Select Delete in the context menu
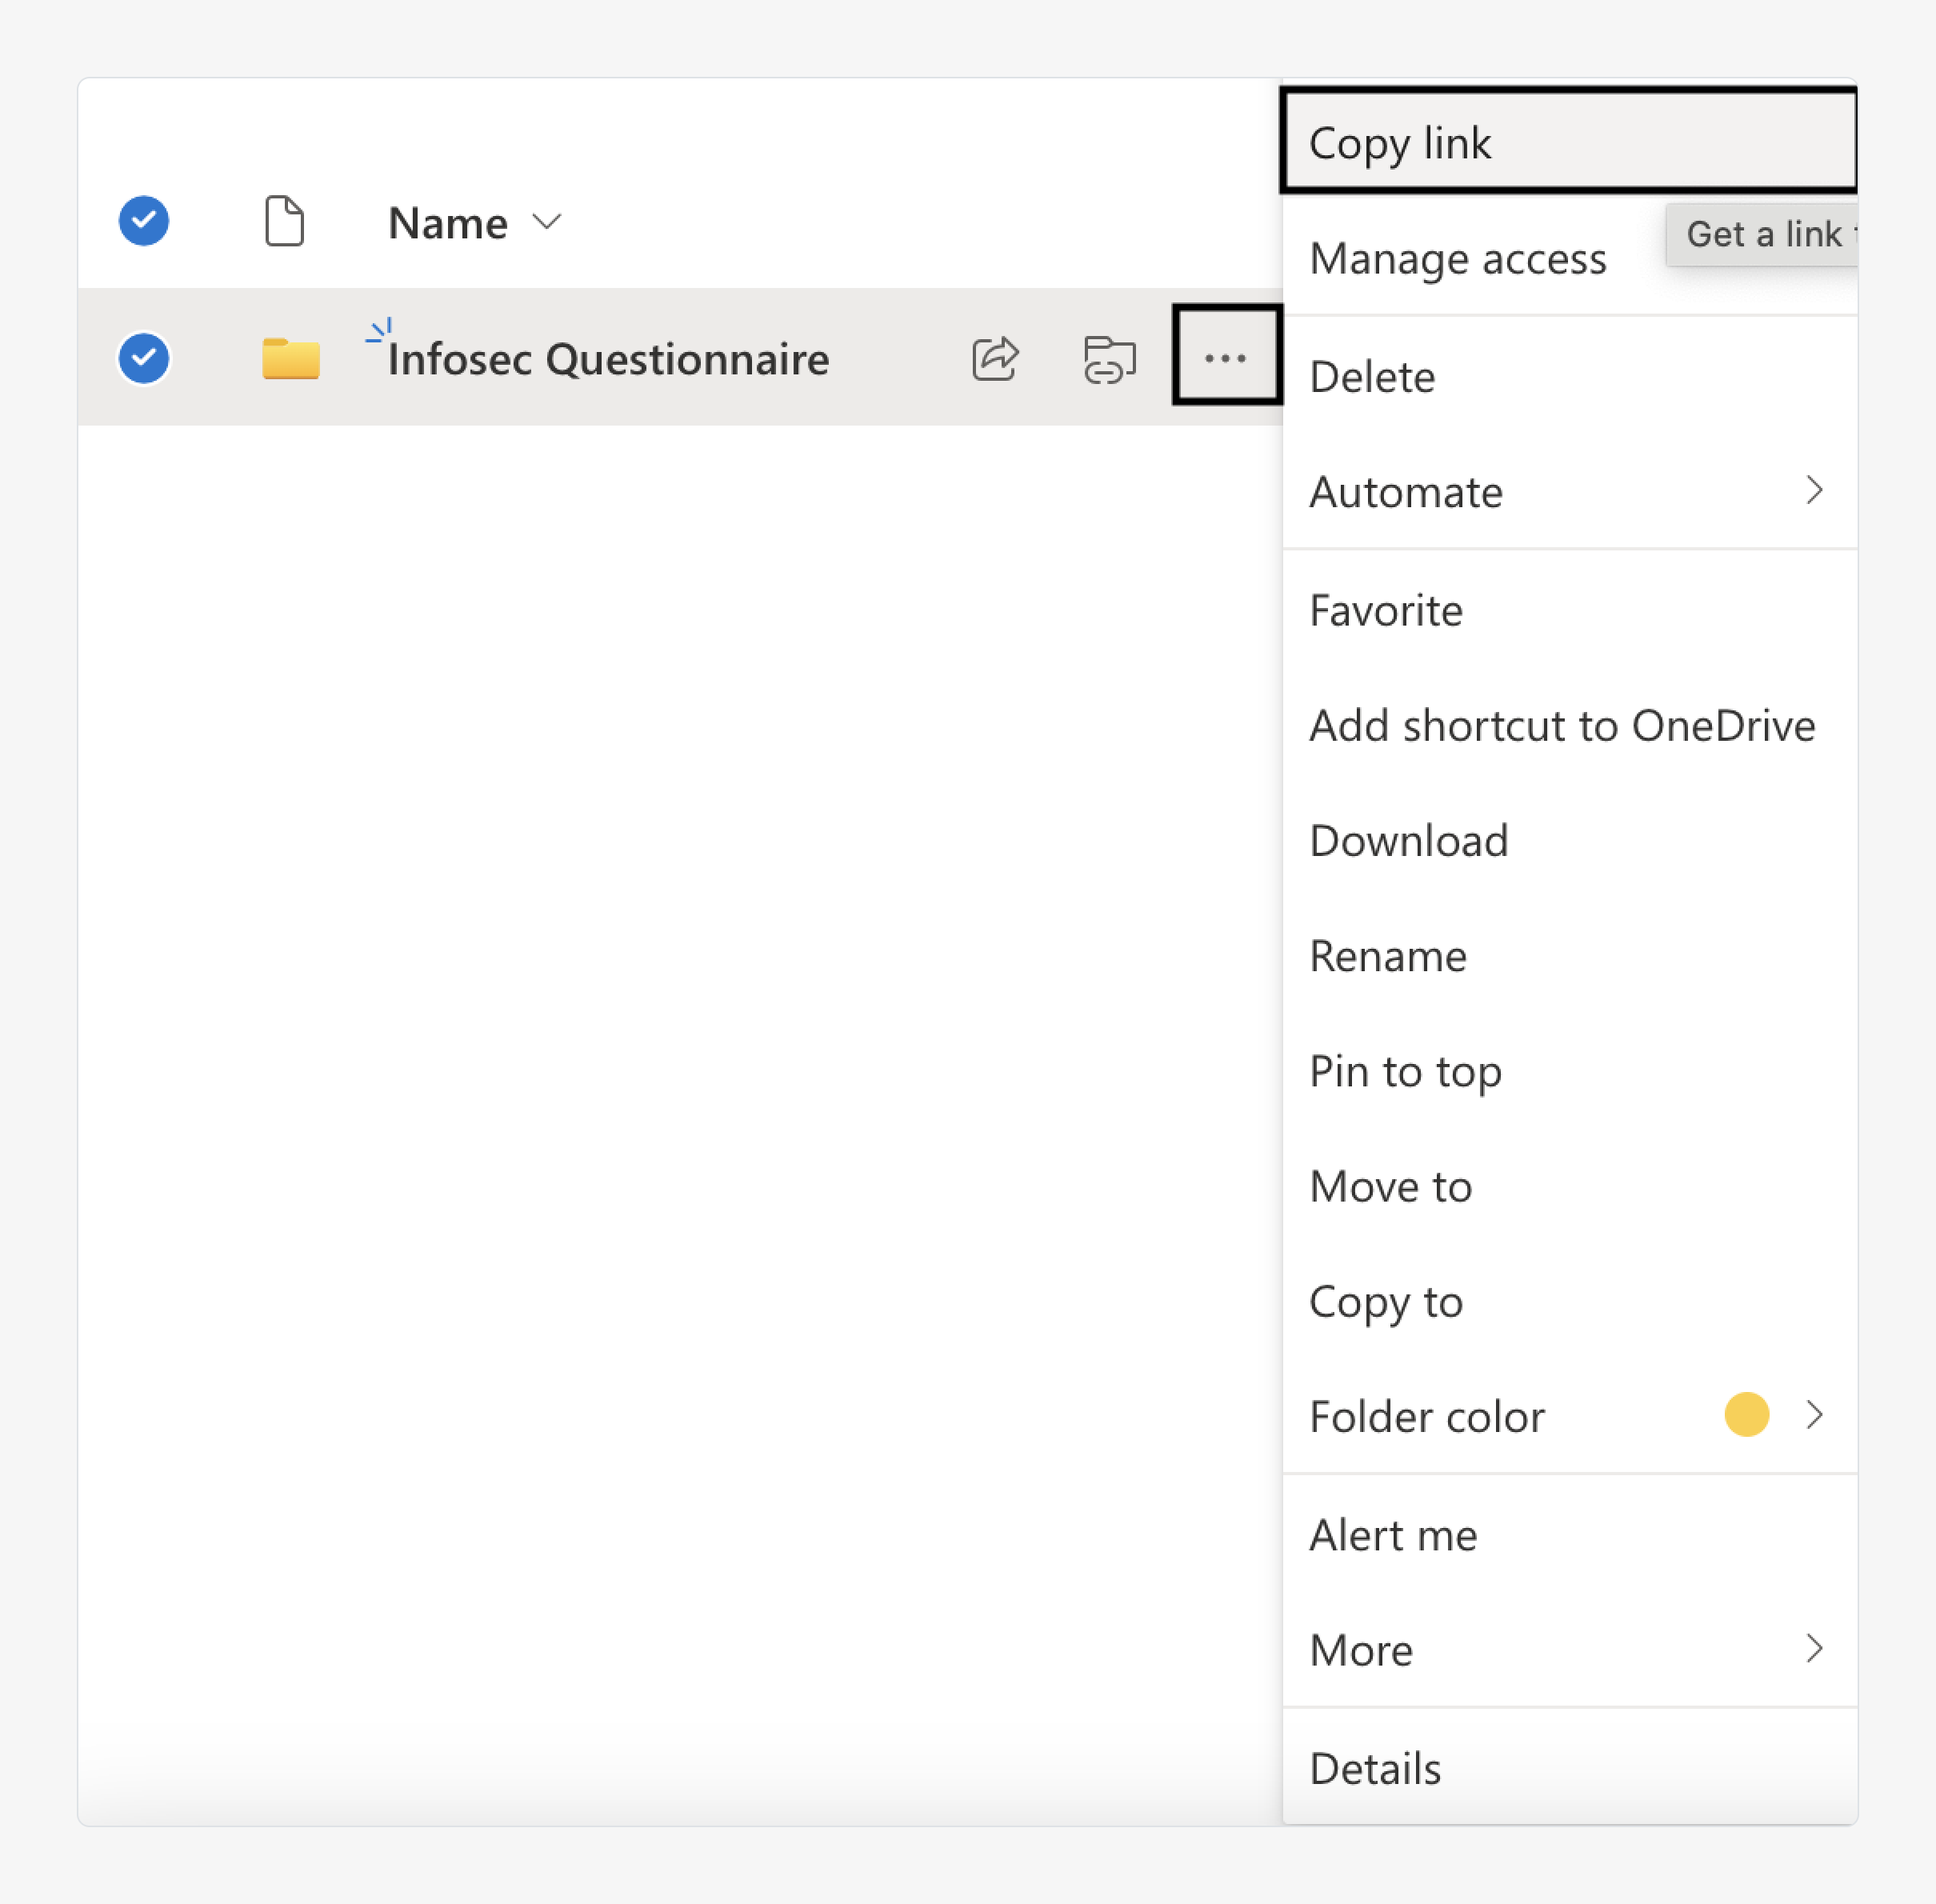Viewport: 1936px width, 1904px height. pos(1372,377)
